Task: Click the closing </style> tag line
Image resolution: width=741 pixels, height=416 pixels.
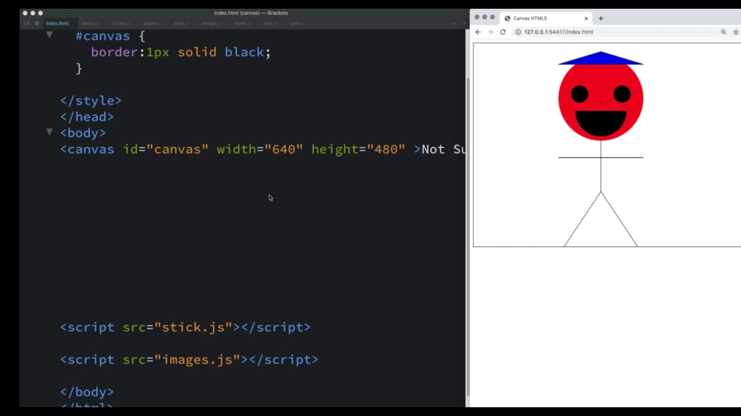Action: [x=91, y=101]
